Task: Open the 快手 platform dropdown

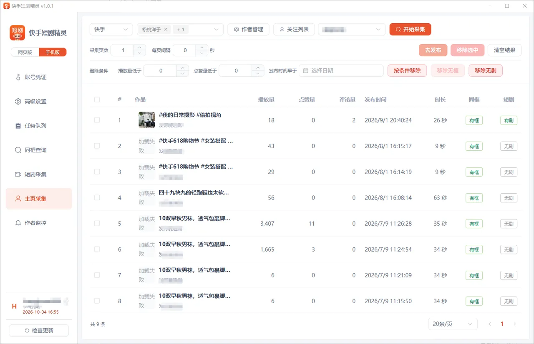Action: (x=111, y=30)
